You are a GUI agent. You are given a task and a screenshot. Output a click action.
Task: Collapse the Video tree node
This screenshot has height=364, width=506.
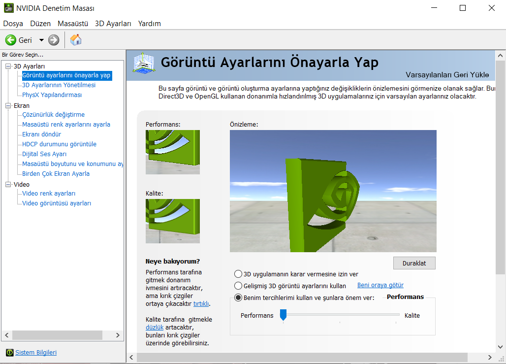pyautogui.click(x=8, y=184)
